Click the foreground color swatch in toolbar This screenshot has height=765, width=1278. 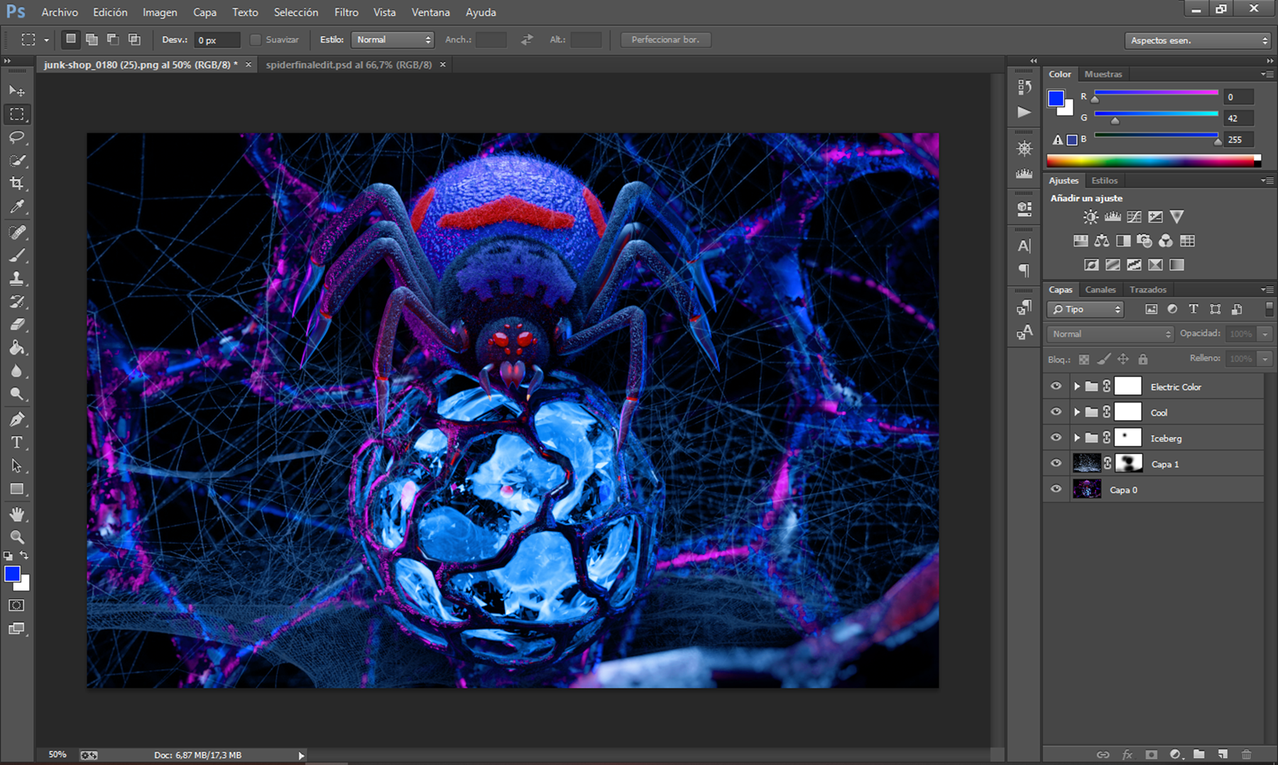(12, 574)
